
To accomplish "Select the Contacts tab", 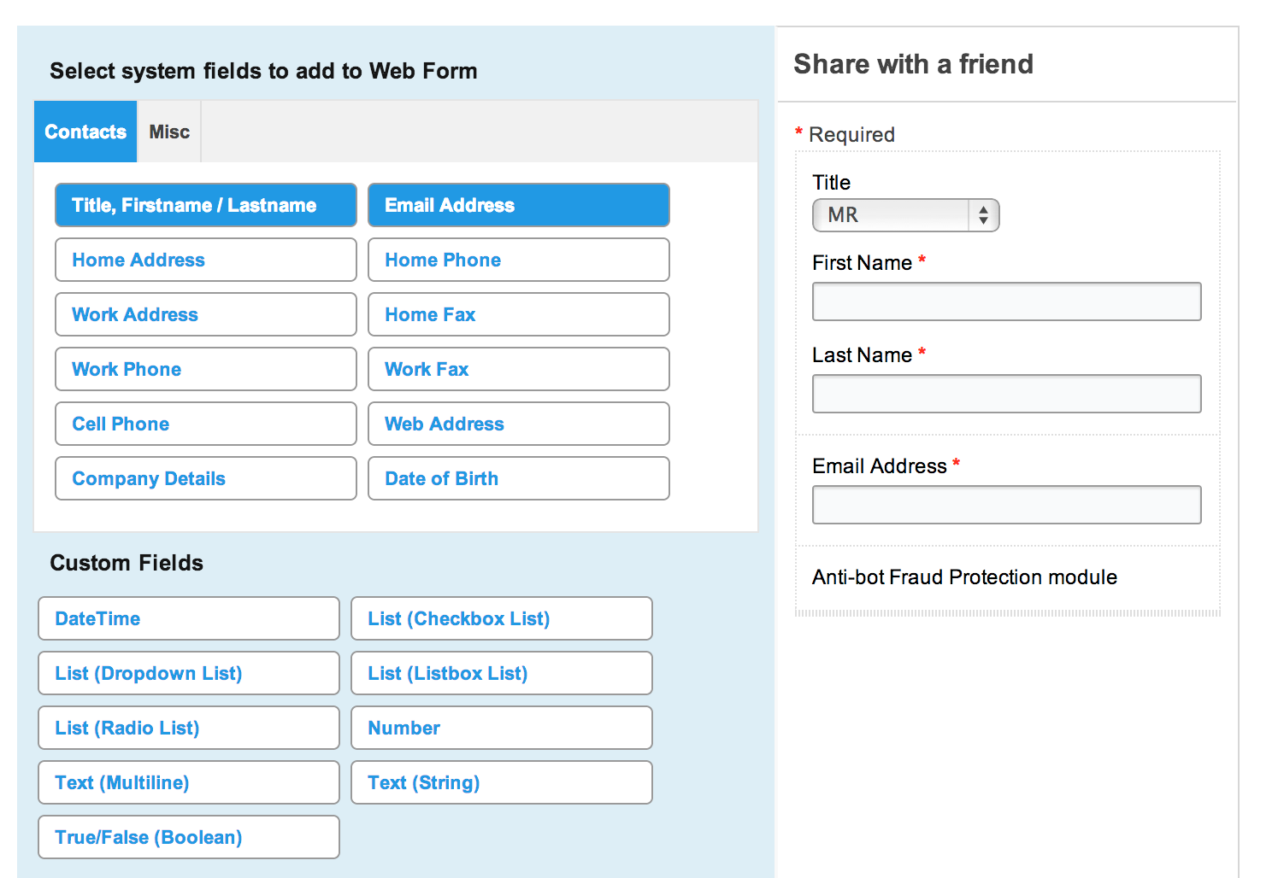I will [x=85, y=132].
